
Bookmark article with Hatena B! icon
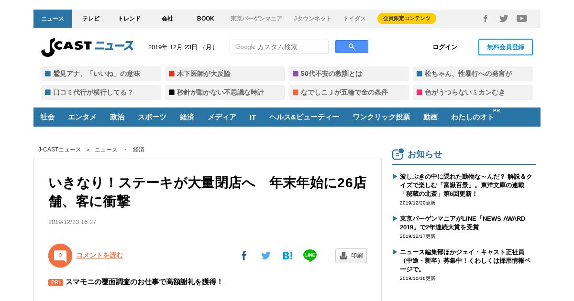pyautogui.click(x=287, y=256)
